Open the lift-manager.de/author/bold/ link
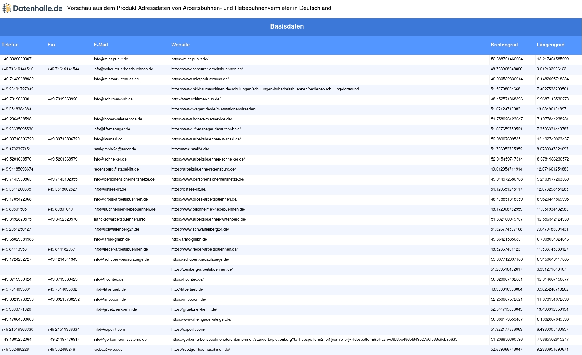 [x=206, y=129]
